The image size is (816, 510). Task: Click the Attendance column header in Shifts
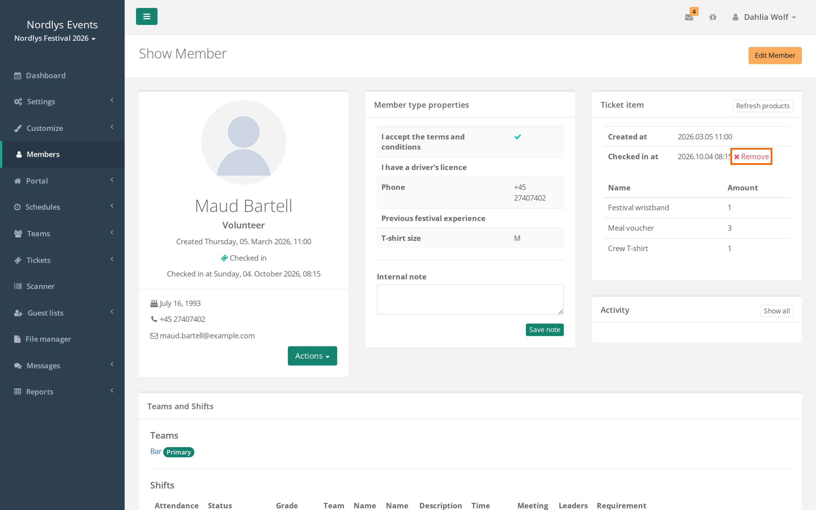coord(176,505)
